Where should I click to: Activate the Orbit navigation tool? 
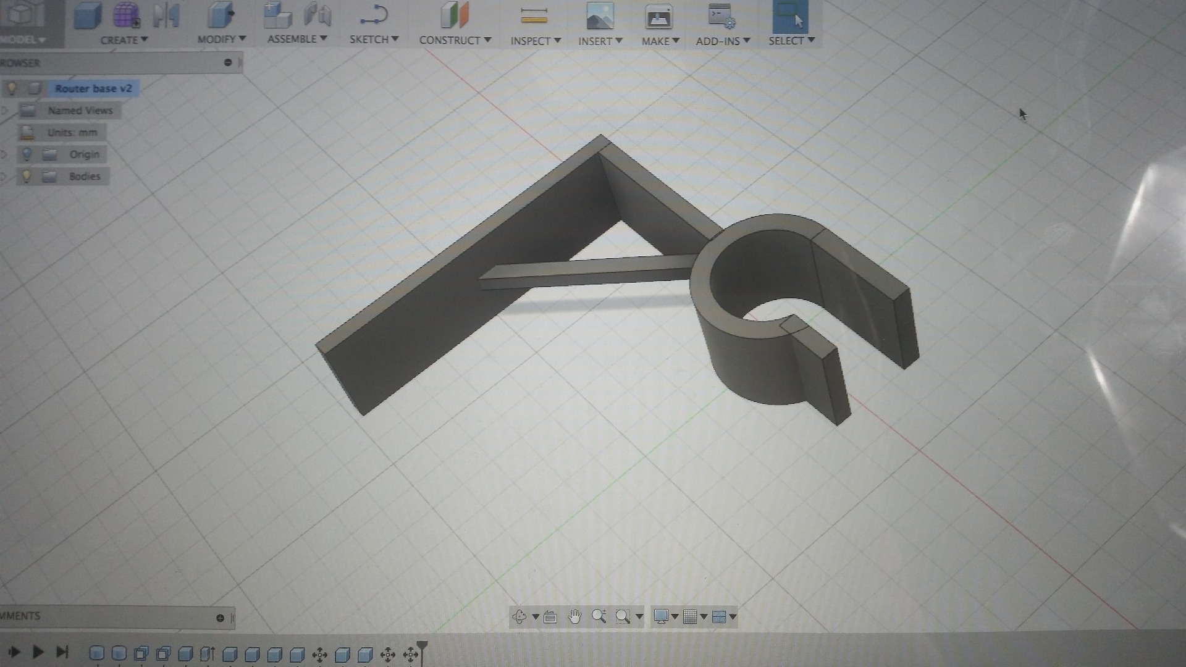519,616
